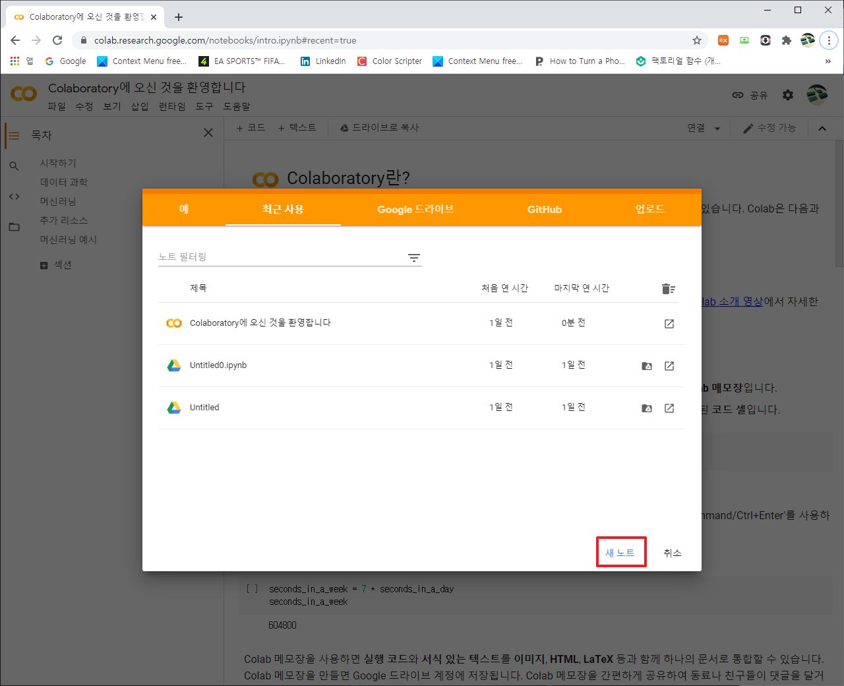Screen dimensions: 844x686
Task: Open a new browser tab
Action: 179,17
